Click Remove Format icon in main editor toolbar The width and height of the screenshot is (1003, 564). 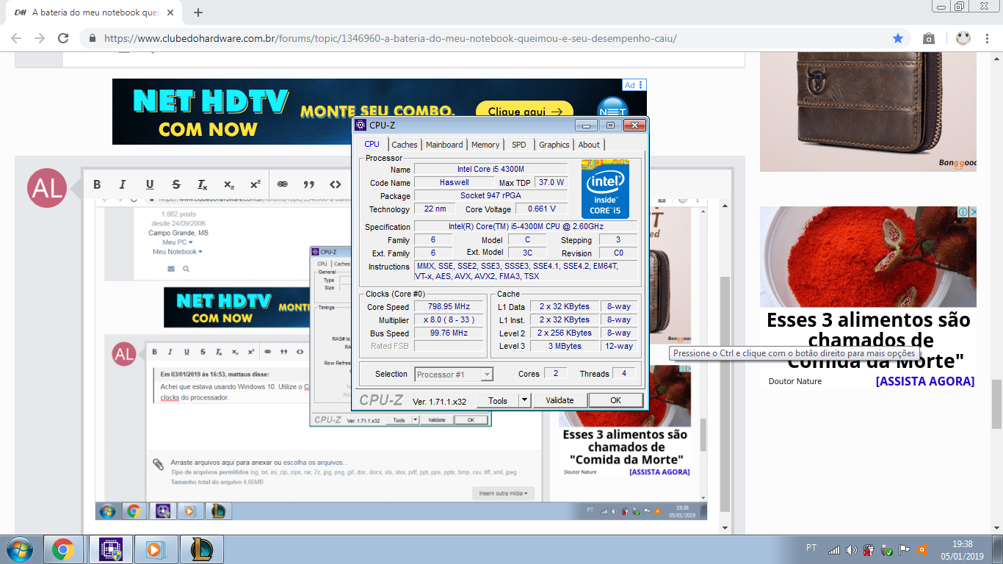pyautogui.click(x=203, y=184)
